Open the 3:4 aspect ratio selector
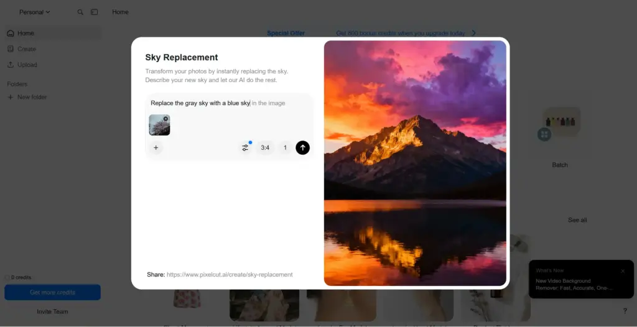Screen dimensions: 637x327 pyautogui.click(x=265, y=147)
